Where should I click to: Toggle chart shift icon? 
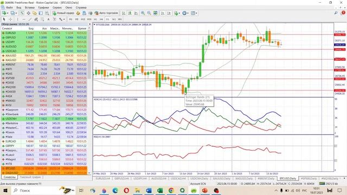pos(169,13)
